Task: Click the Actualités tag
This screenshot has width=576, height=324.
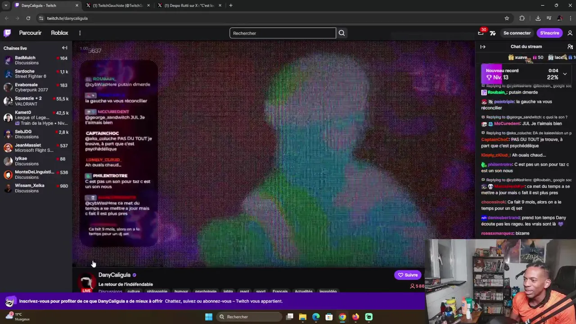Action: pyautogui.click(x=303, y=291)
